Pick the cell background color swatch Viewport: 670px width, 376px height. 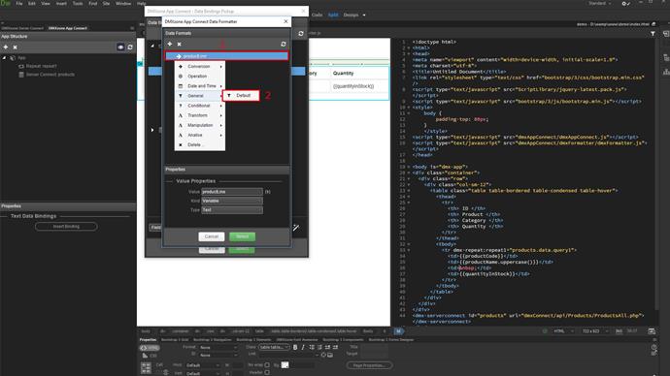pyautogui.click(x=285, y=365)
